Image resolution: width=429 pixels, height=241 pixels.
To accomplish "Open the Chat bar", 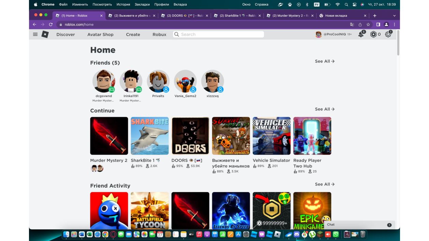I will [x=359, y=225].
